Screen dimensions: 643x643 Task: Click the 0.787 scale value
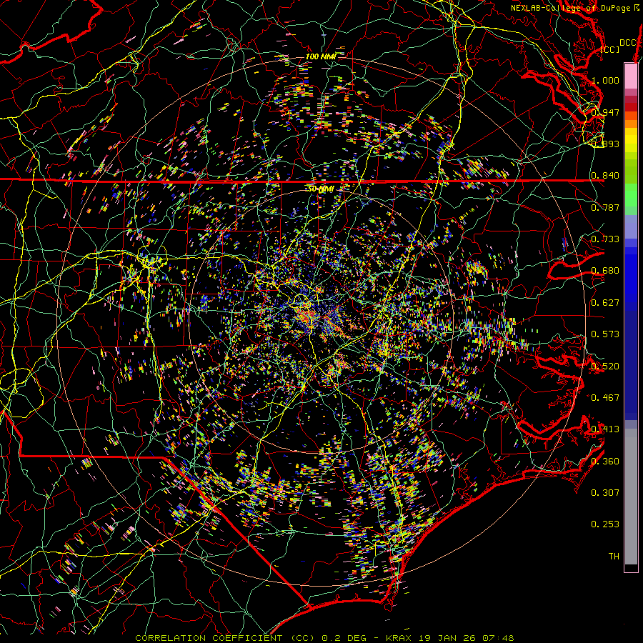(605, 207)
